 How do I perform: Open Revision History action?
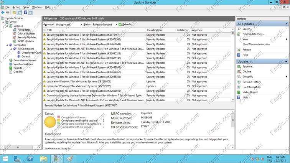point(252,82)
